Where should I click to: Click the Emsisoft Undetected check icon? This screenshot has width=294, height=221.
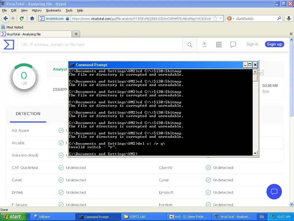click(208, 193)
